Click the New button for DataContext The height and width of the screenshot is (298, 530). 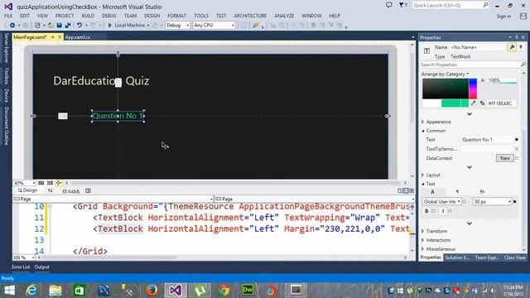pyautogui.click(x=504, y=158)
